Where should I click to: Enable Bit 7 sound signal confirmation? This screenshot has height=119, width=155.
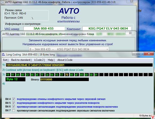[x=14, y=110]
